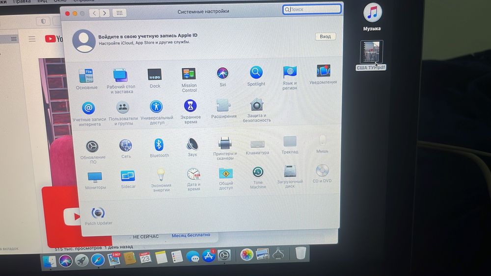Click the YouTube logo in Safari
Image resolution: width=491 pixels, height=276 pixels.
coord(54,39)
